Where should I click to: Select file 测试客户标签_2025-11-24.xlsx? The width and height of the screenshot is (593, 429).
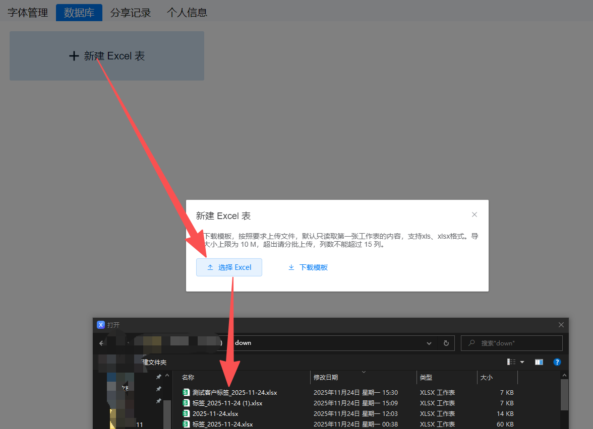point(234,392)
